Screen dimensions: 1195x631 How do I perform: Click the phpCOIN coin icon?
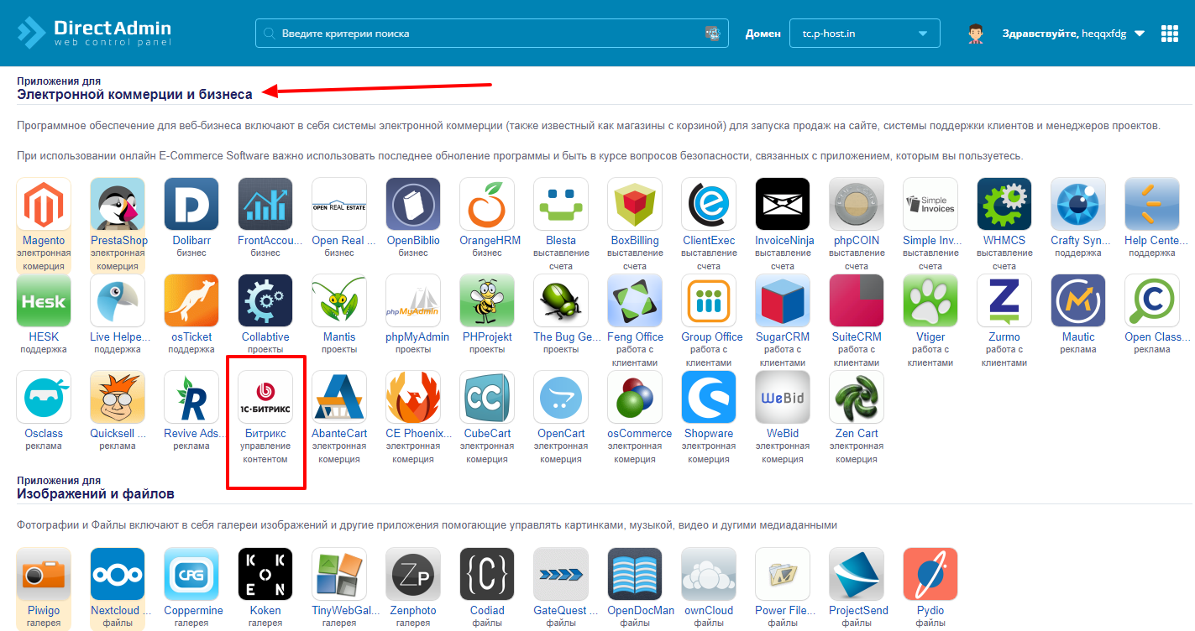[x=857, y=204]
